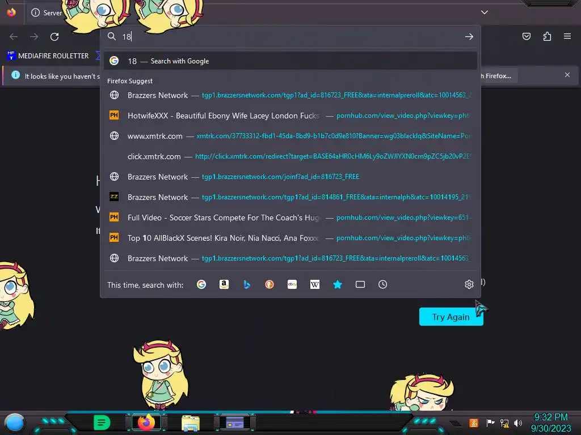Viewport: 581px width, 435px height.
Task: Open the green notes taskbar app
Action: click(102, 423)
